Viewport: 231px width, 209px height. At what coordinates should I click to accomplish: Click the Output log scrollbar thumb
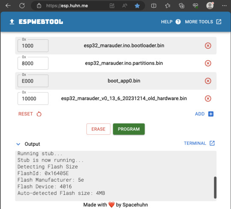(215, 188)
